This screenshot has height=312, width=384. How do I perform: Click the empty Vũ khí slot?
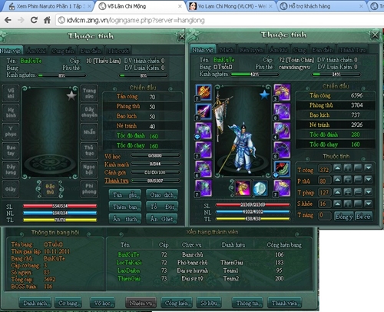(11, 93)
